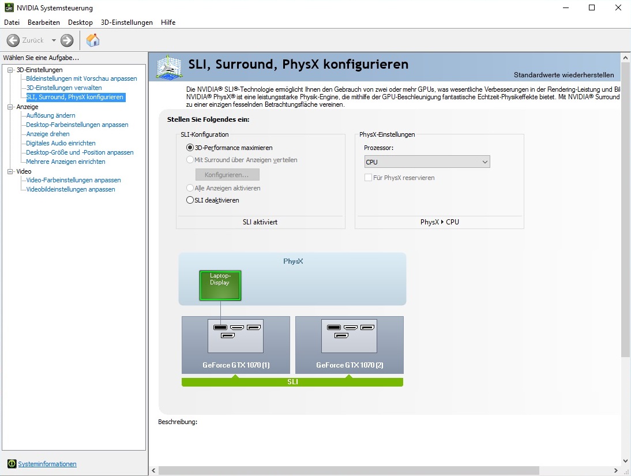Click GeForce GTX 1070 (1) card
631x476 pixels.
click(x=236, y=345)
